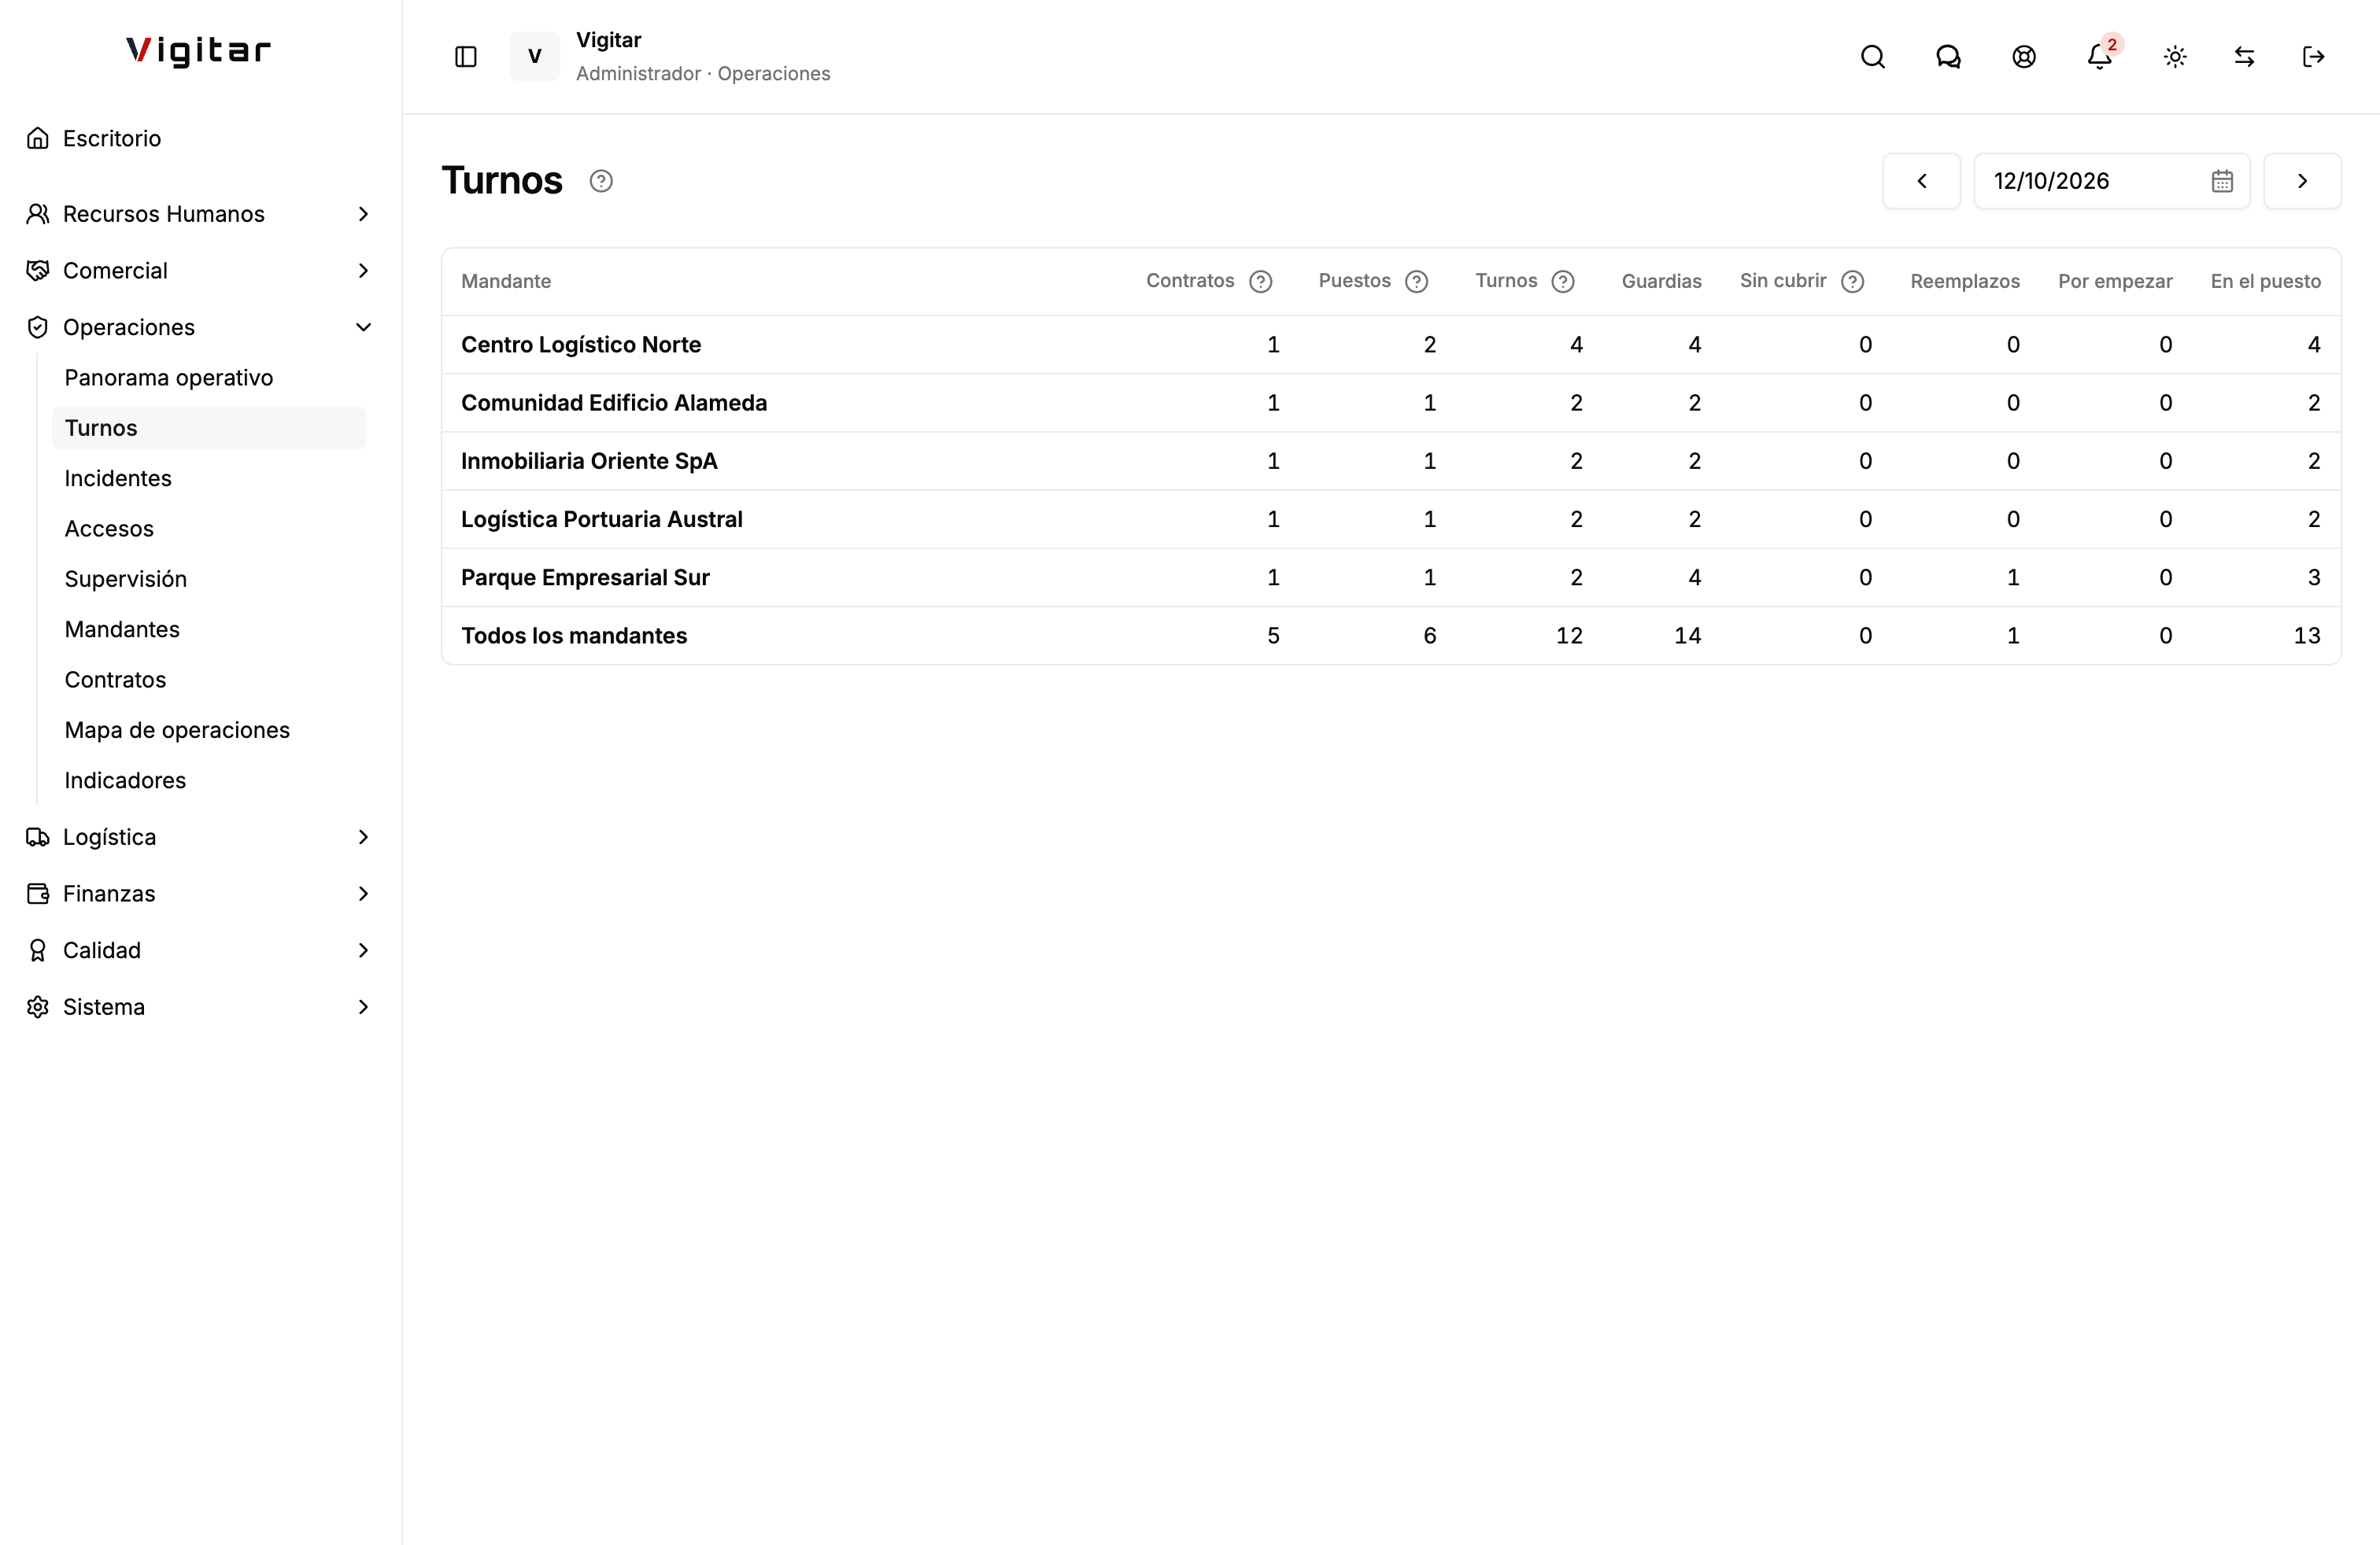2380x1545 pixels.
Task: Click the V organization avatar
Action: point(535,57)
